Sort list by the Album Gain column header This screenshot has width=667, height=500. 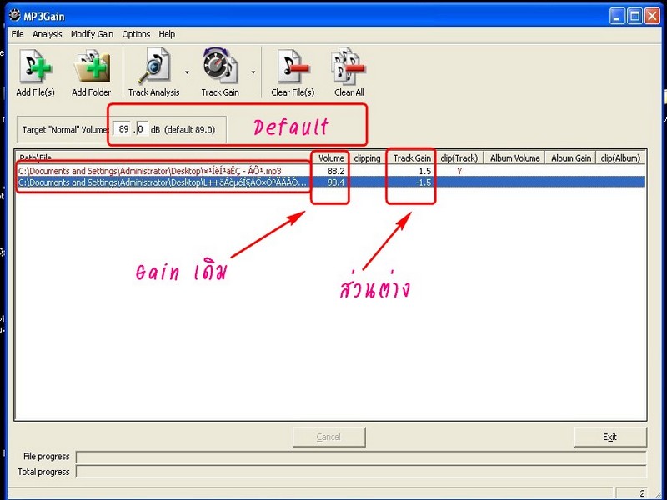coord(571,158)
